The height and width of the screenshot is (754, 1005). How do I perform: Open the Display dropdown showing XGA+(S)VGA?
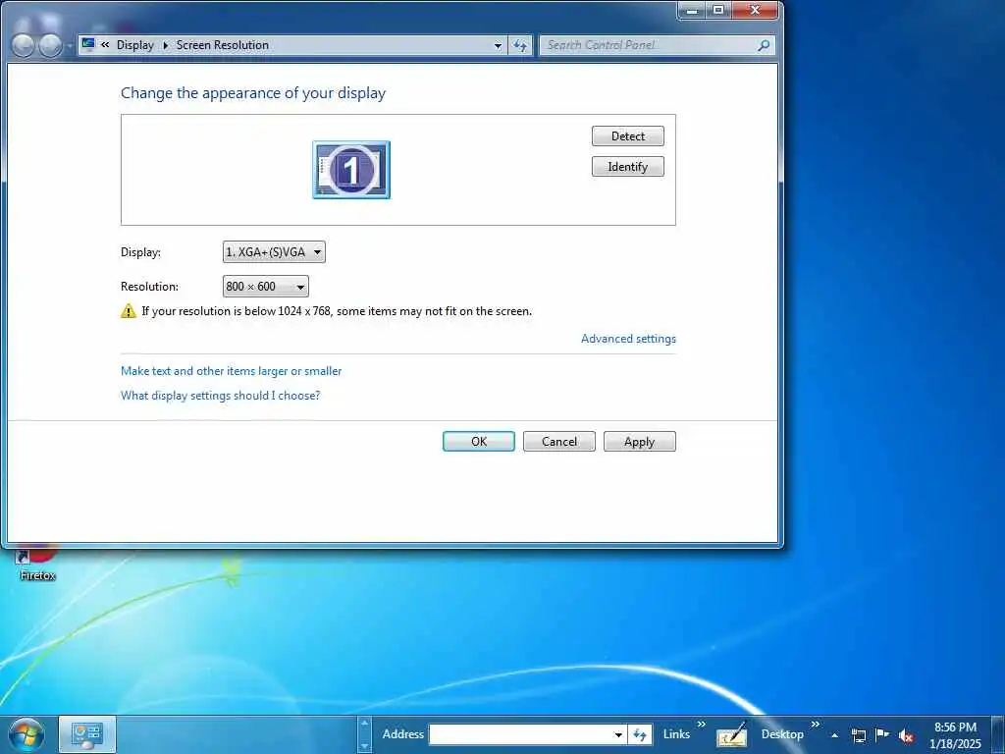[274, 252]
